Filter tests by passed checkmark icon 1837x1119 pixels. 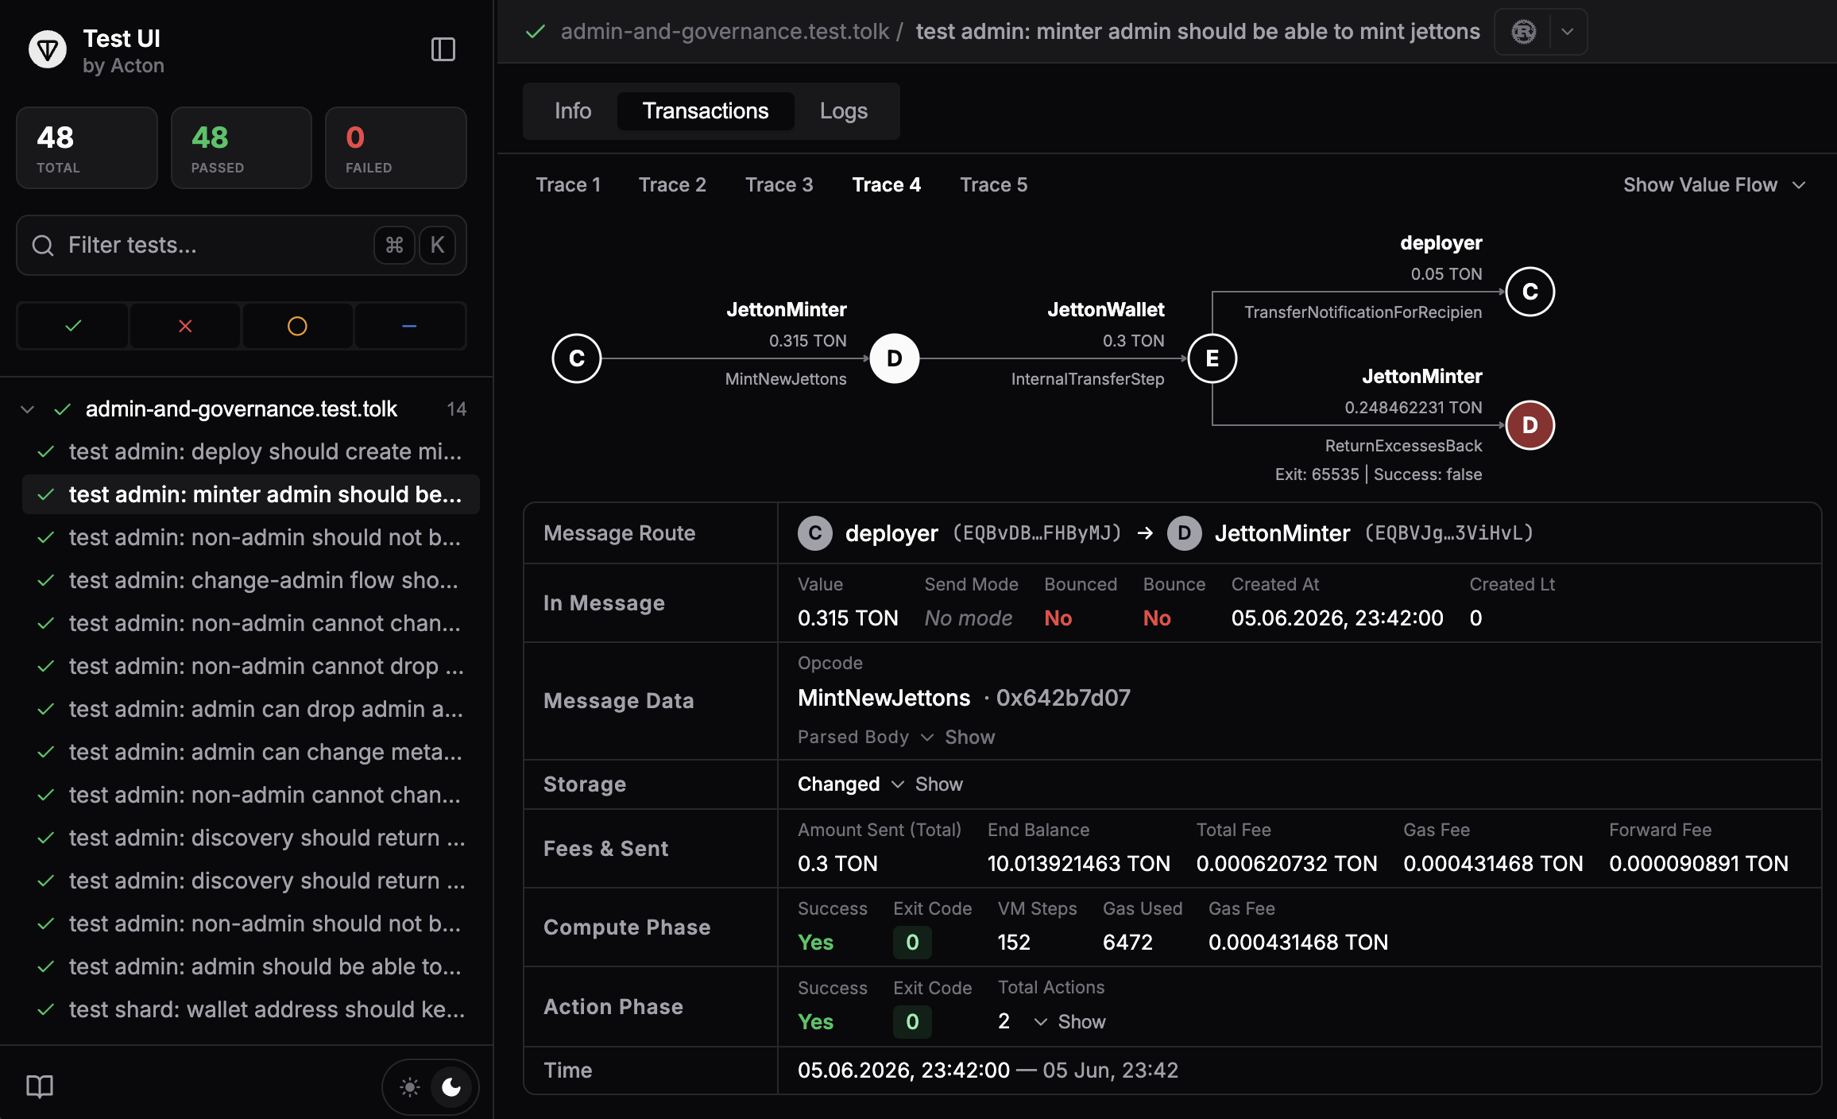(x=73, y=326)
